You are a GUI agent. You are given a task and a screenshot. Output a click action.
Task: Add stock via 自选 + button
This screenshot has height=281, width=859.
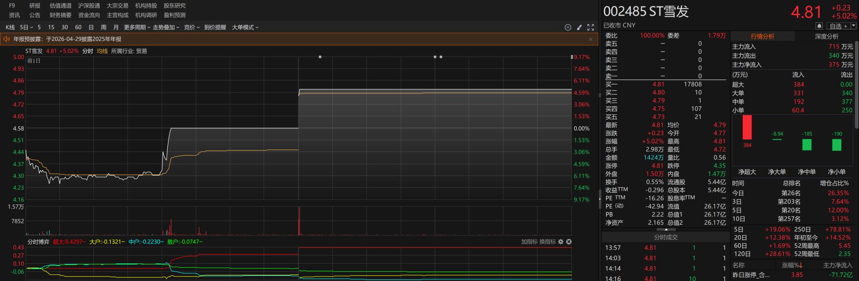(838, 26)
